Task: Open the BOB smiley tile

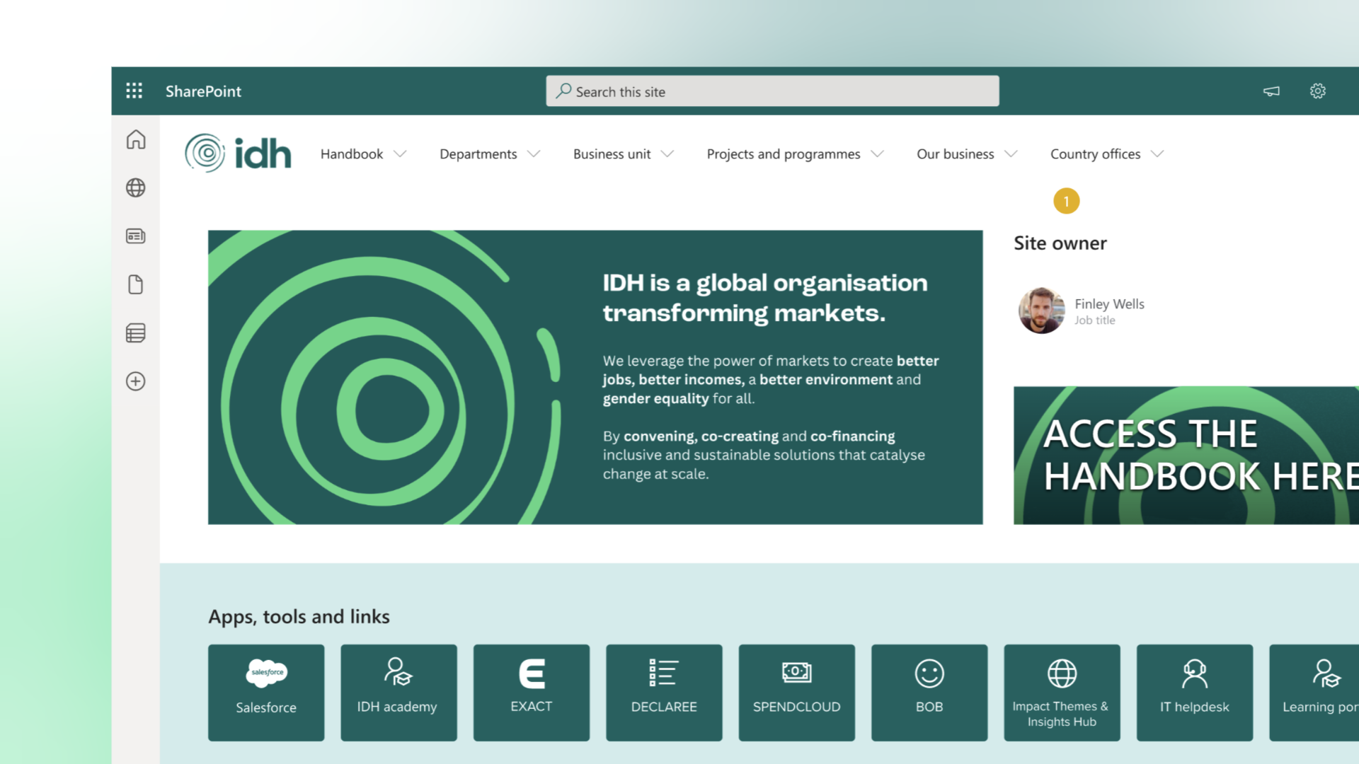Action: tap(929, 693)
